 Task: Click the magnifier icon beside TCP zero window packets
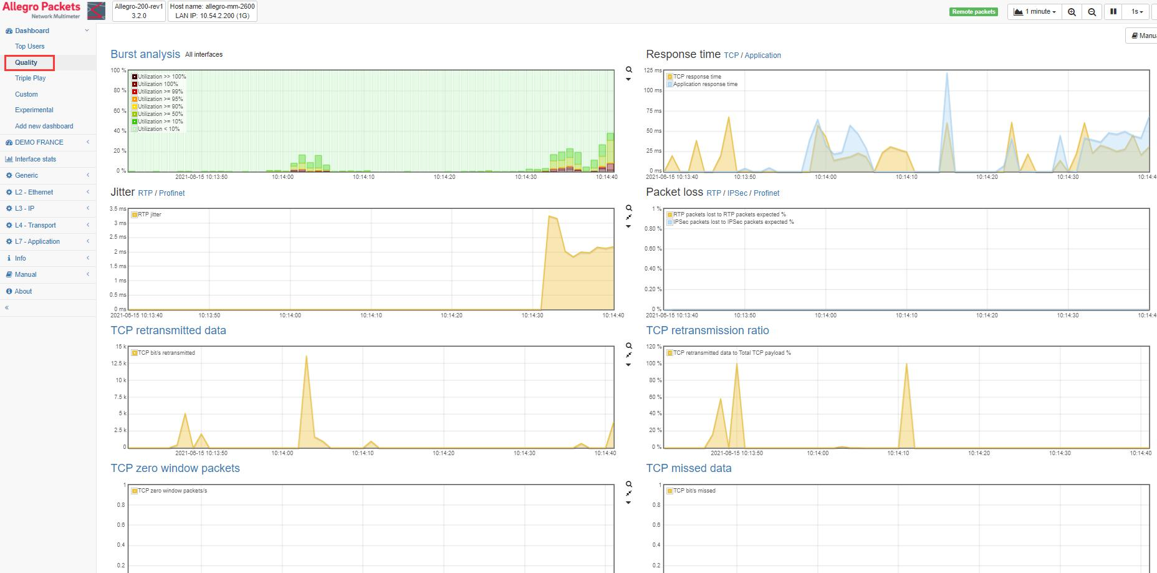(x=629, y=484)
